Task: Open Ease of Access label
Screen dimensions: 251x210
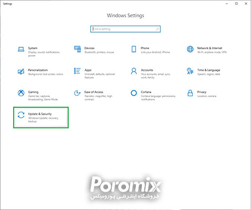Action: 94,92
